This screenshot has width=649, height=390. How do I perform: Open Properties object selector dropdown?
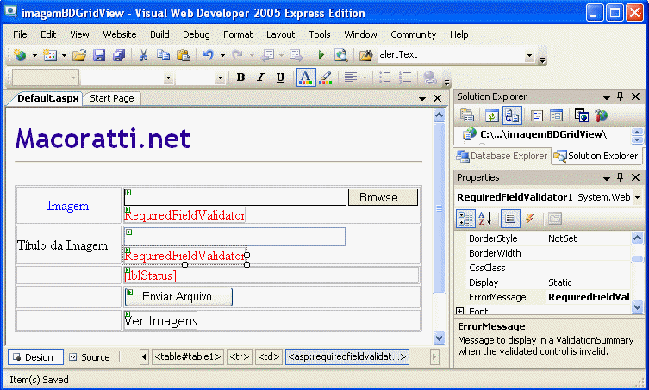point(638,197)
